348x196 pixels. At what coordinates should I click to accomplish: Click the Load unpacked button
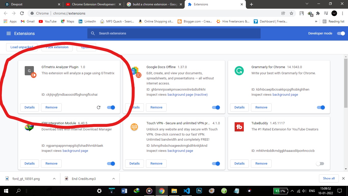(22, 47)
